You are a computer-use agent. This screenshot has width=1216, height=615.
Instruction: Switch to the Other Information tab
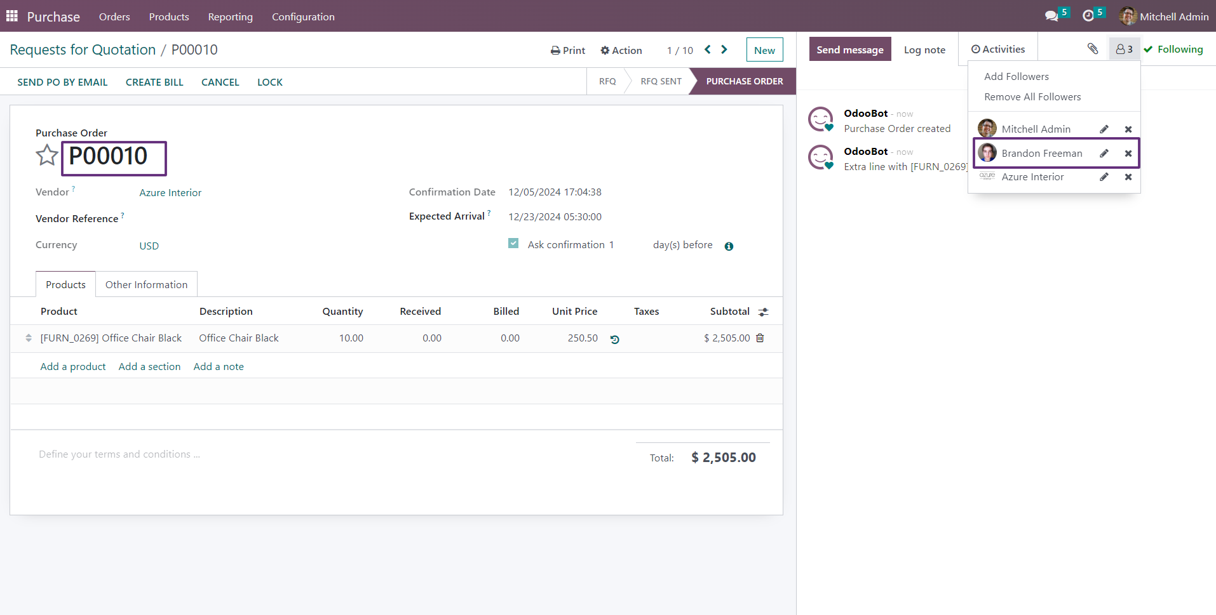tap(146, 284)
